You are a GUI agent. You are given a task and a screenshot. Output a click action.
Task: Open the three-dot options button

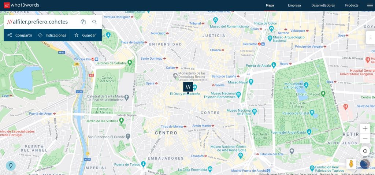pyautogui.click(x=371, y=37)
